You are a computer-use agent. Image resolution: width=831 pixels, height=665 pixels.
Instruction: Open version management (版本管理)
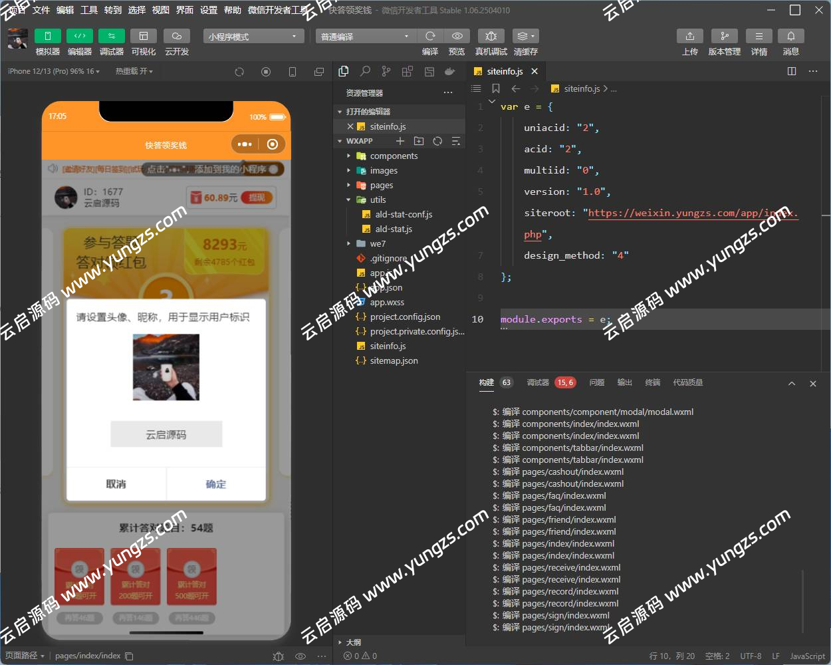(724, 36)
